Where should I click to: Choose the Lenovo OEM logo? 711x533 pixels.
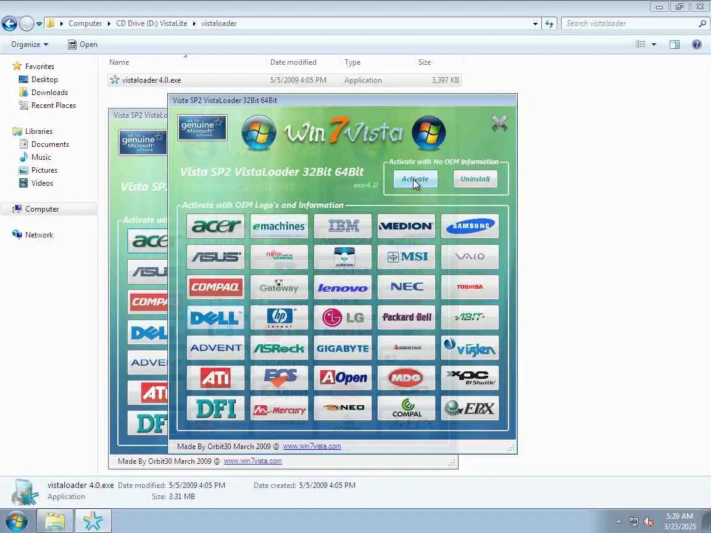point(343,287)
